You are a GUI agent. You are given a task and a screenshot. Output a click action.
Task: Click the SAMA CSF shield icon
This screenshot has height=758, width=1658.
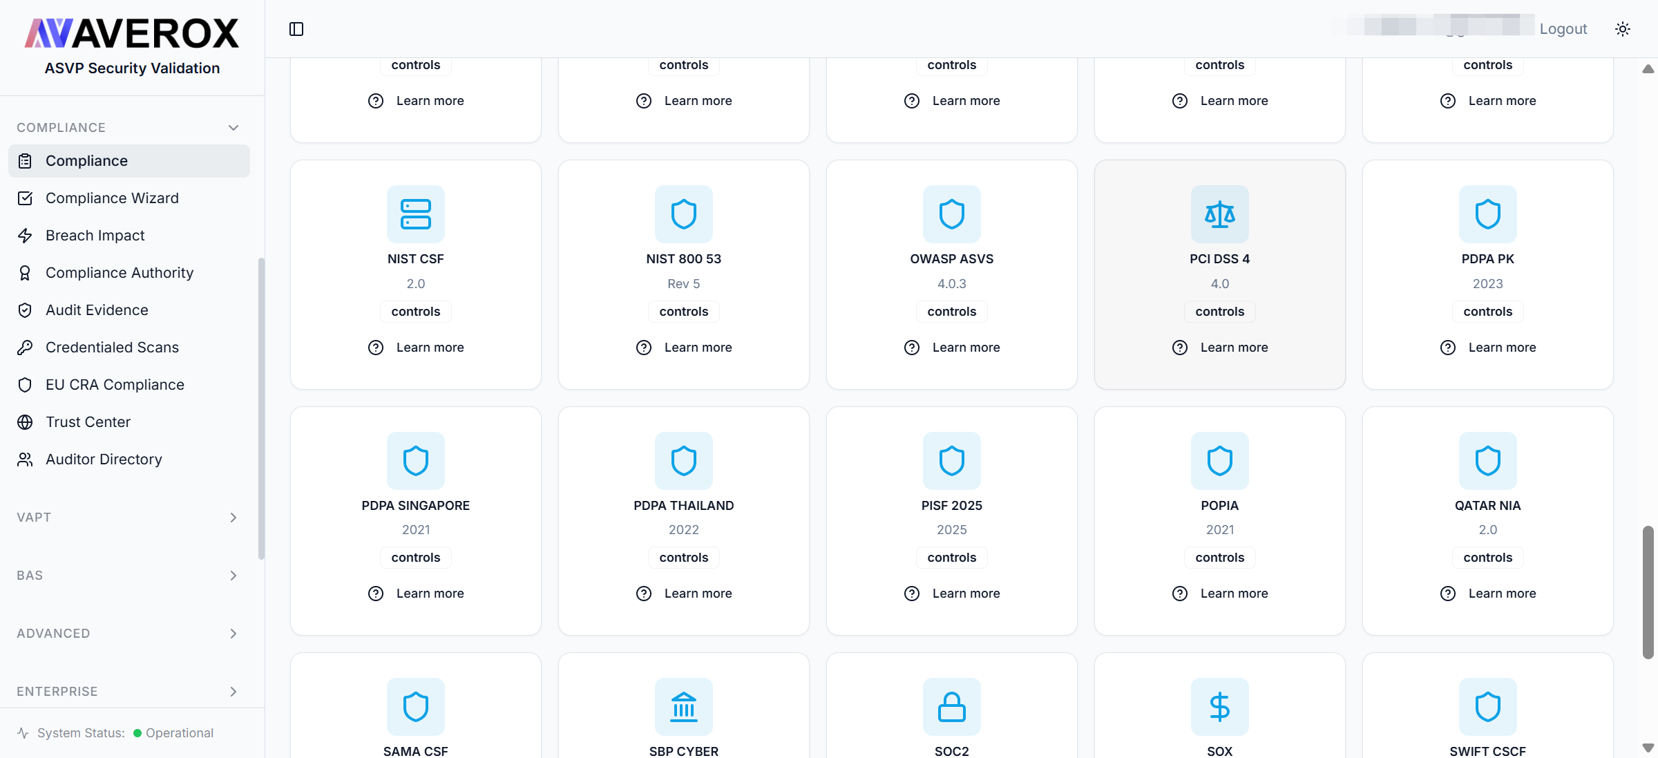[x=416, y=707]
